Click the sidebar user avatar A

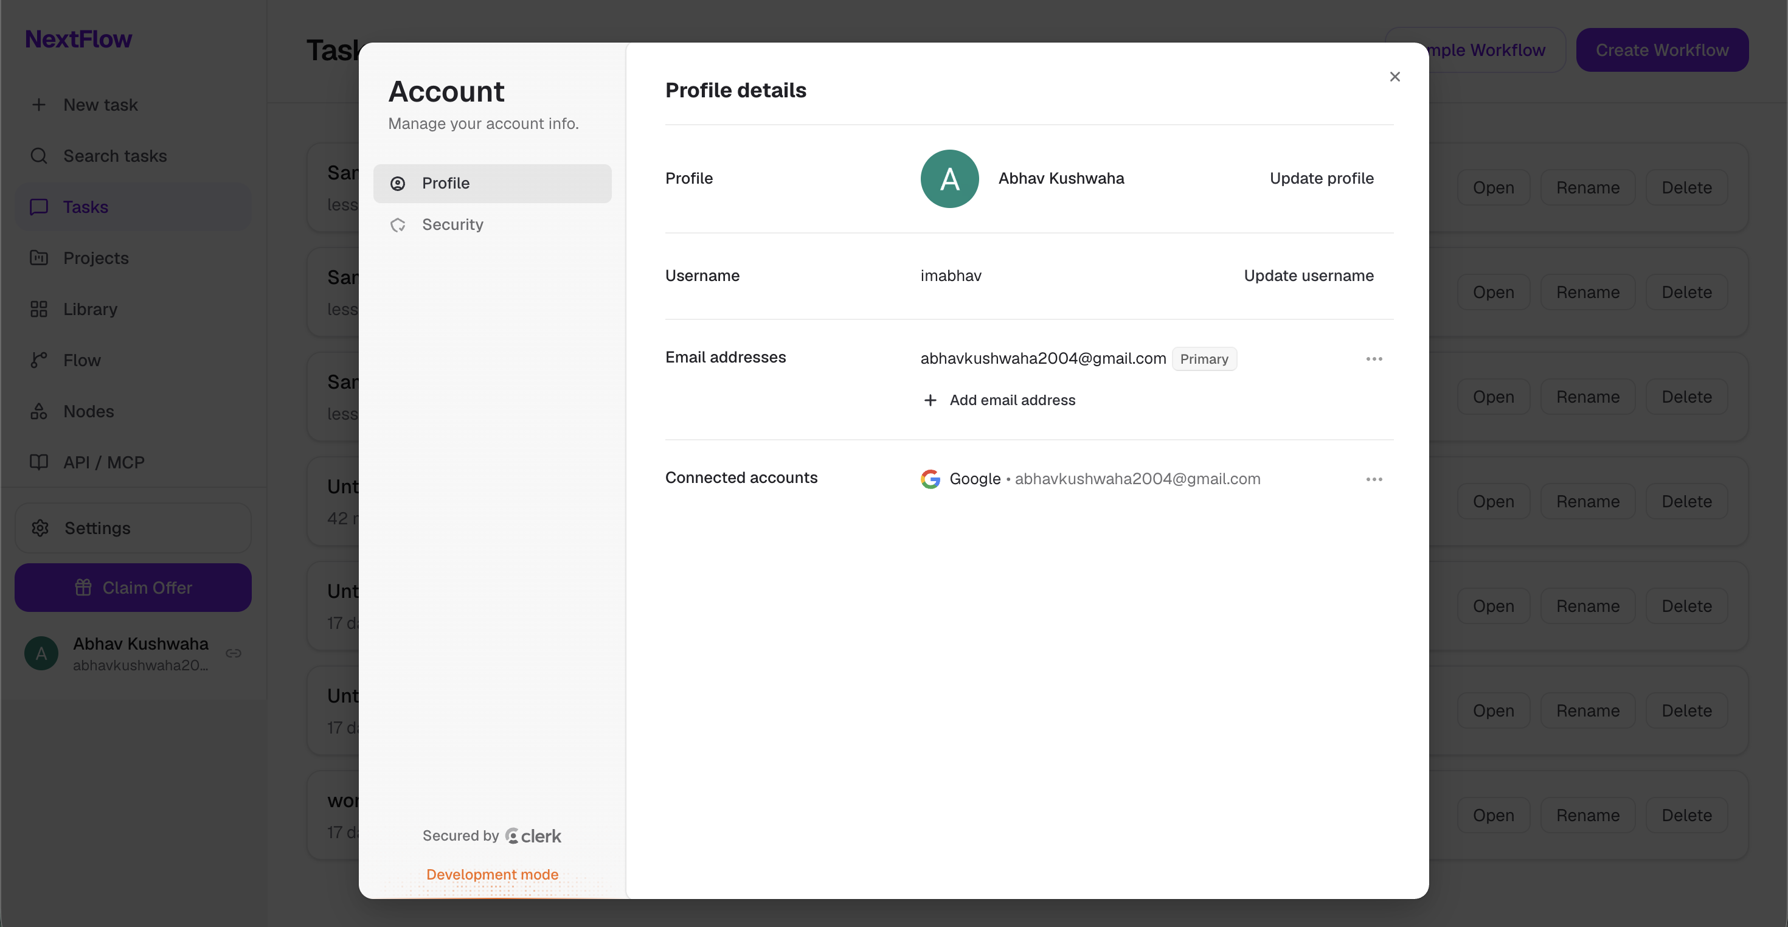point(41,653)
